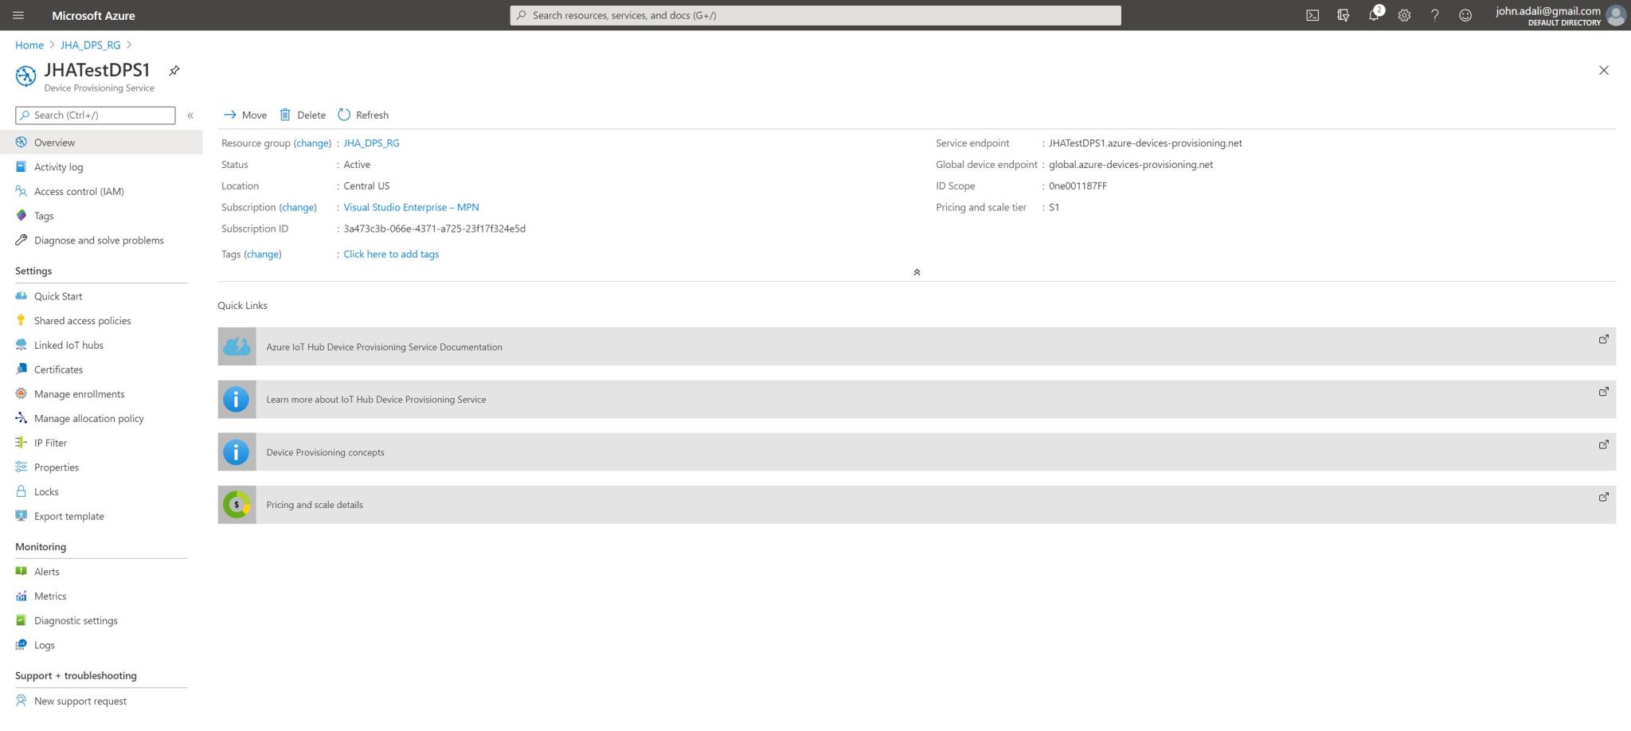The width and height of the screenshot is (1631, 731).
Task: Open the portal settings gear
Action: [1404, 14]
